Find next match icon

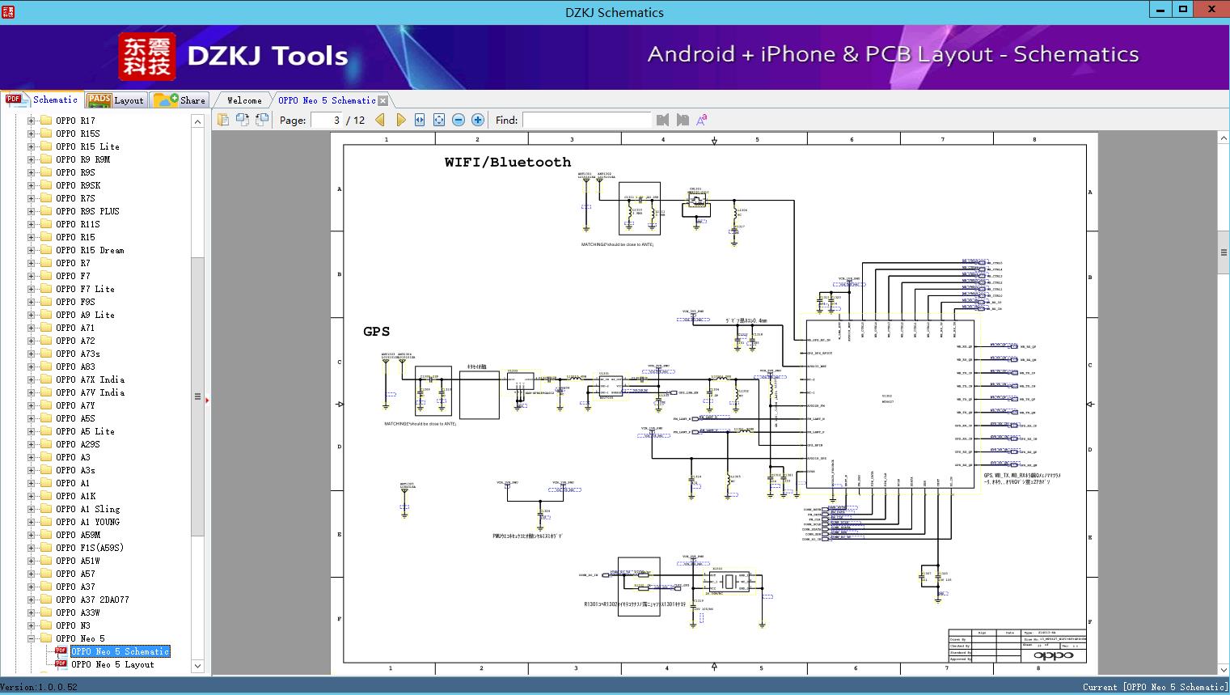[x=683, y=120]
